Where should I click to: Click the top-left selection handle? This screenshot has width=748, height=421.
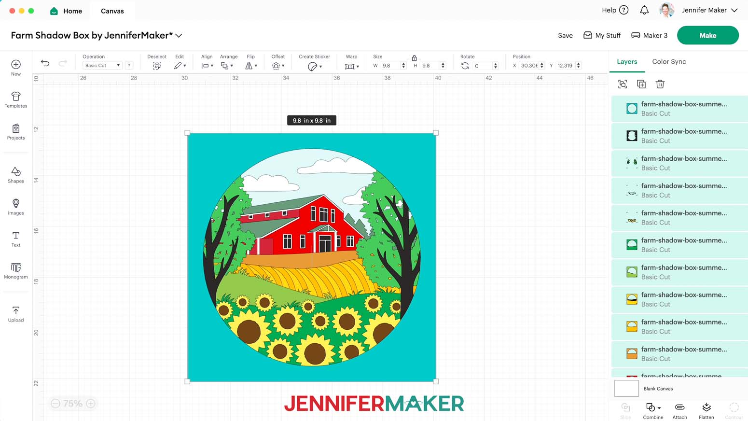[187, 133]
